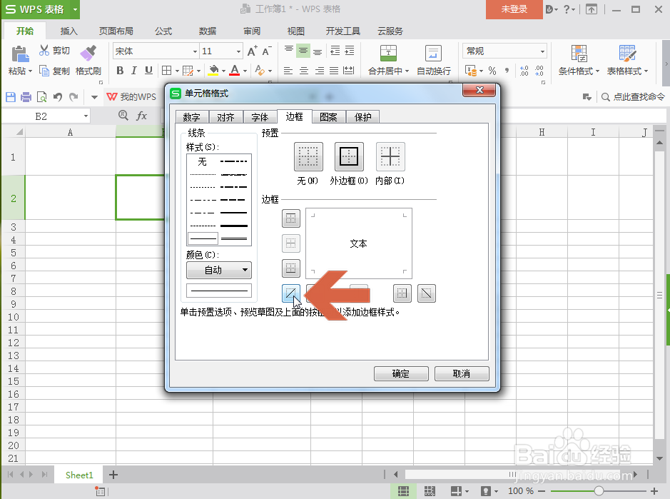Open the 对齐 tab in dialog

[225, 117]
